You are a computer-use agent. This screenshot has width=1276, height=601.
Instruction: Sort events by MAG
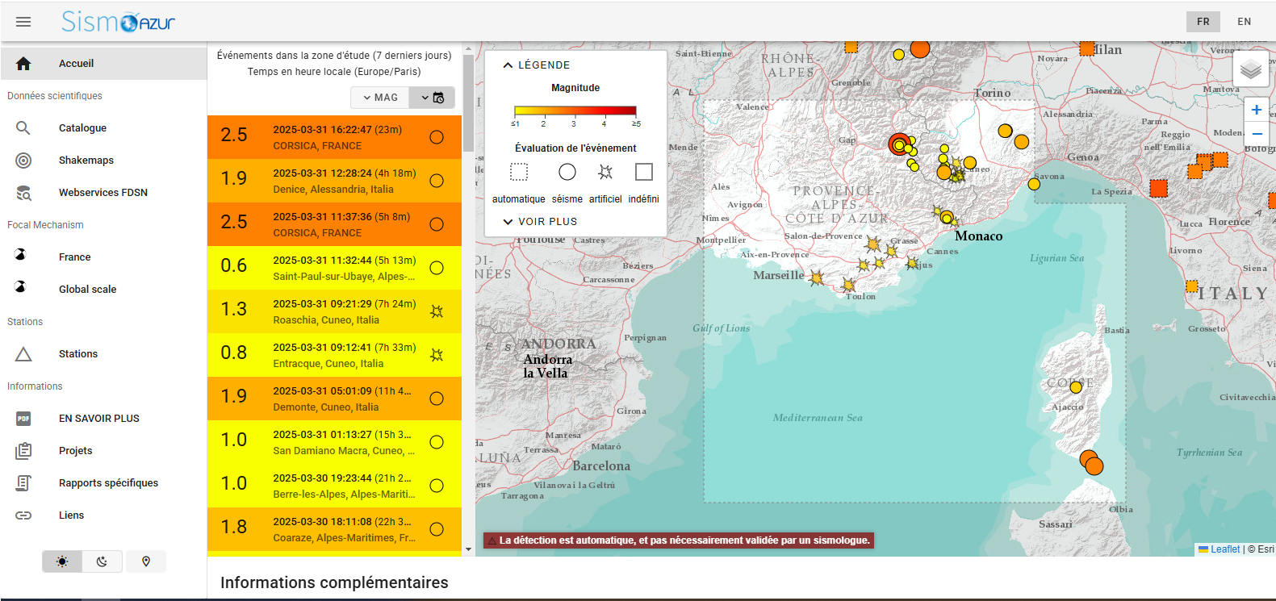(380, 98)
